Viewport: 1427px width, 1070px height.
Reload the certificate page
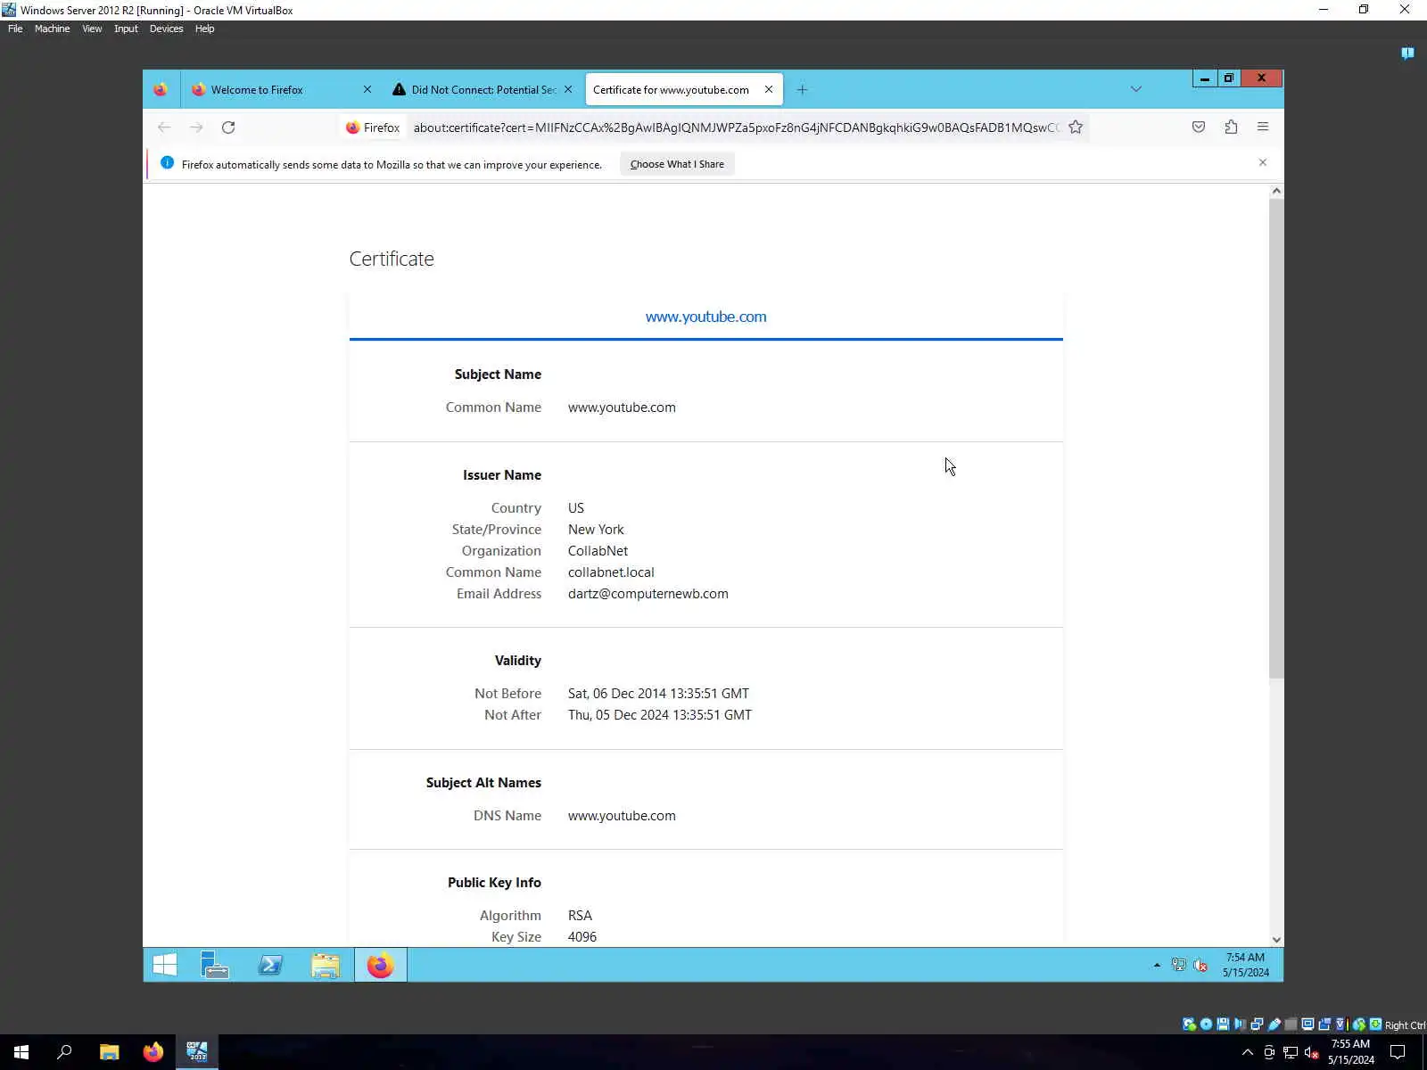(228, 128)
